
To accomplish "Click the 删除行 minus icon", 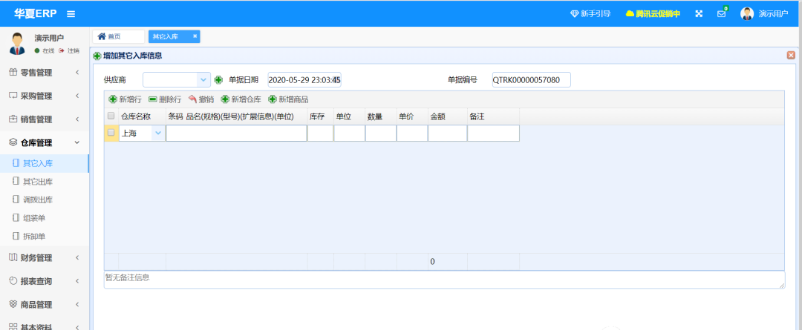I will pyautogui.click(x=153, y=99).
